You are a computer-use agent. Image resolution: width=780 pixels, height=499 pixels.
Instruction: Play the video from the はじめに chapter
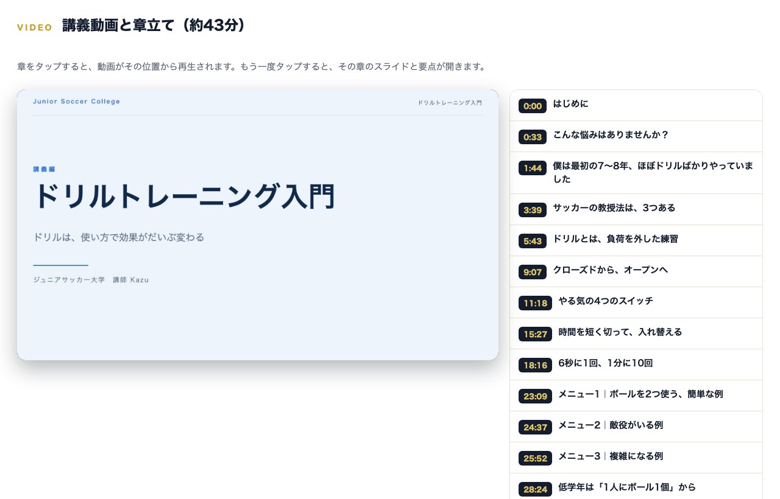636,105
